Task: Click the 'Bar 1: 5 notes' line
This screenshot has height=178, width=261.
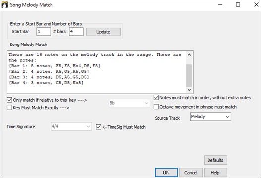Action: coord(54,66)
